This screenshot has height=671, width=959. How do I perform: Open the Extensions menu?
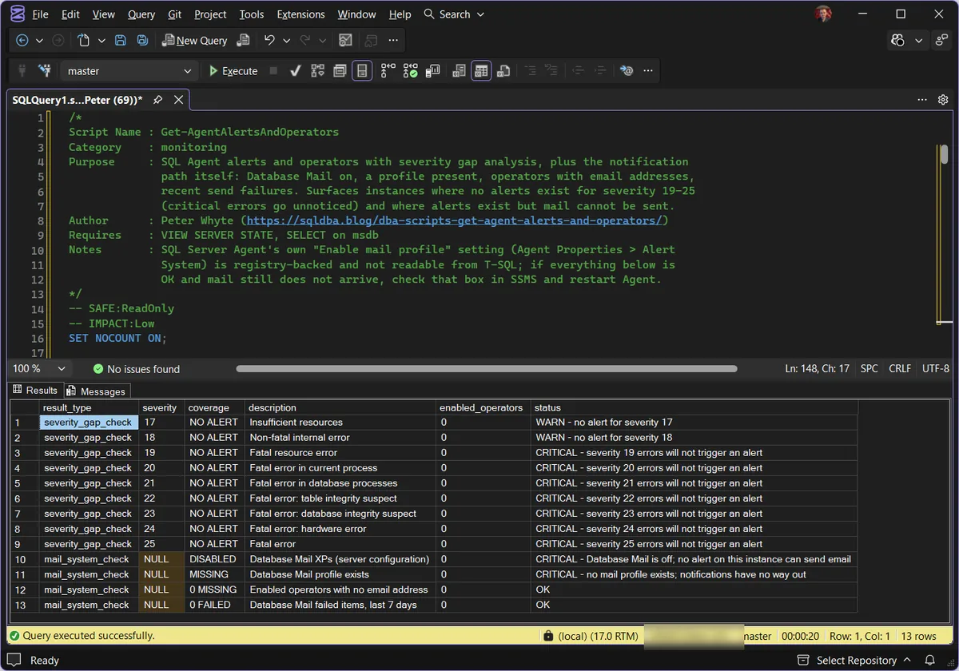(x=300, y=14)
